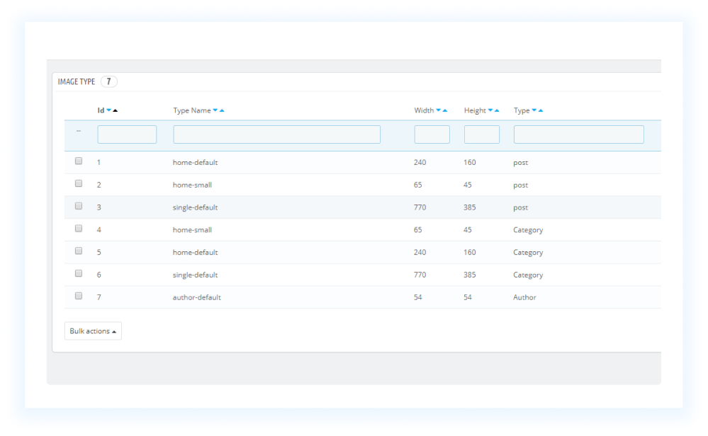
Task: Sort Id column descending arrow
Action: 109,110
